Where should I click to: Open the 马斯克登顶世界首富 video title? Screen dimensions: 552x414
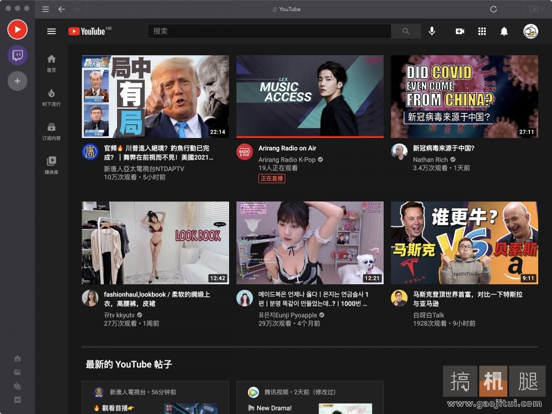pos(468,299)
